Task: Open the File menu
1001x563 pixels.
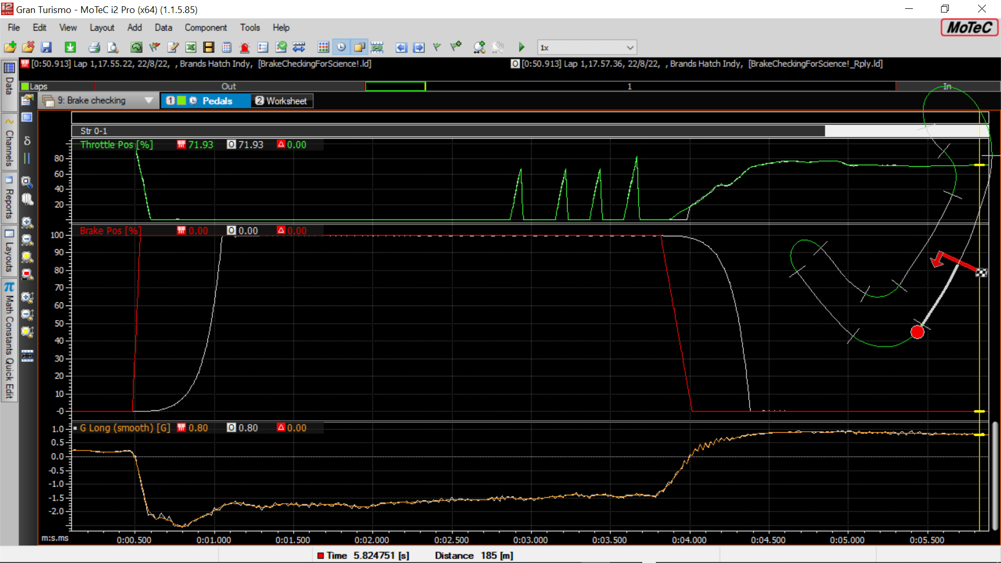Action: click(14, 28)
